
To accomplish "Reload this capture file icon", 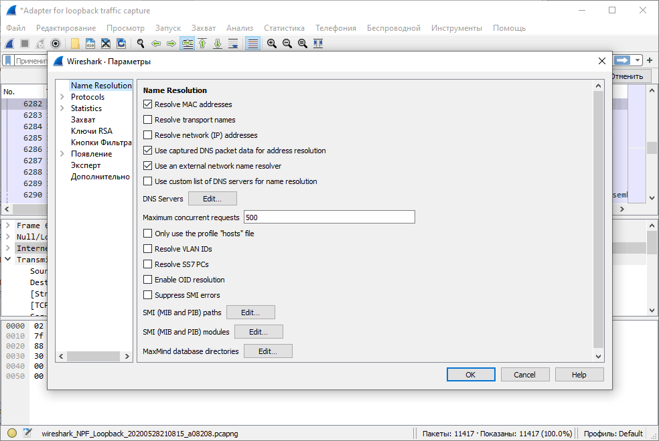I will coord(121,43).
